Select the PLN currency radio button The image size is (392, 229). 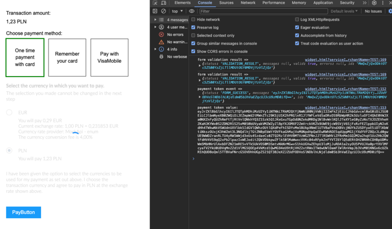click(9, 151)
